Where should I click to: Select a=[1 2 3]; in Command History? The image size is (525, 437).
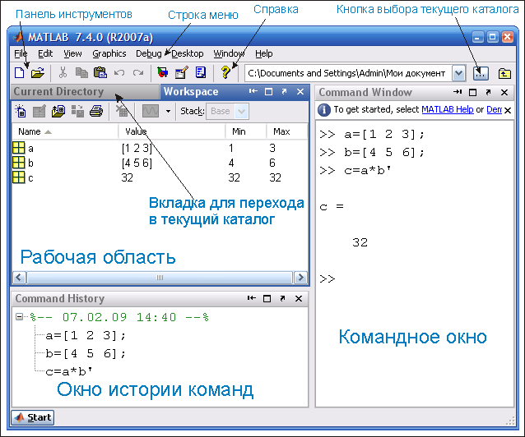[86, 335]
